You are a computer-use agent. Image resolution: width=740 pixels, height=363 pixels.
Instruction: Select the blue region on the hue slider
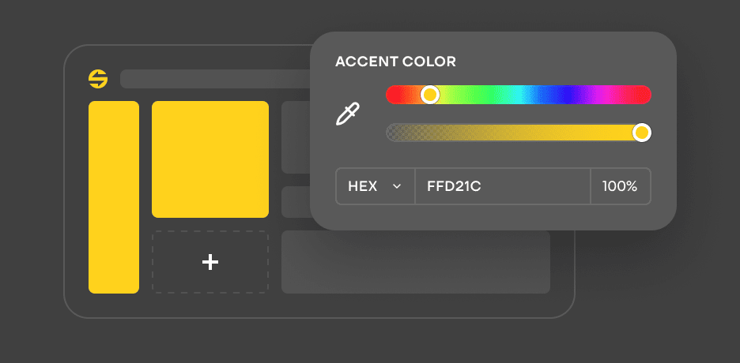pos(563,95)
